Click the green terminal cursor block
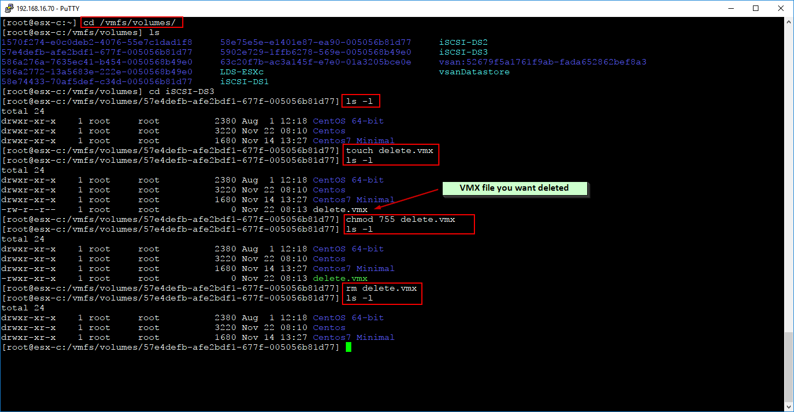 click(348, 347)
